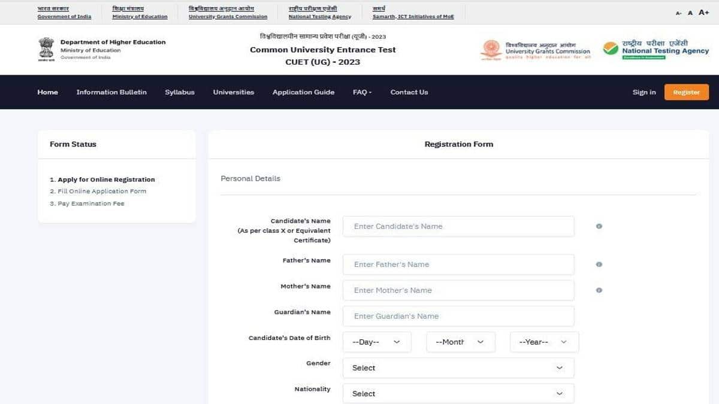Open the Syllabus navigation item
This screenshot has width=719, height=404.
tap(180, 92)
